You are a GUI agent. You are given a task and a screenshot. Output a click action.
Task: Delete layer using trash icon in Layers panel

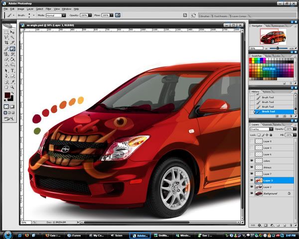click(291, 225)
